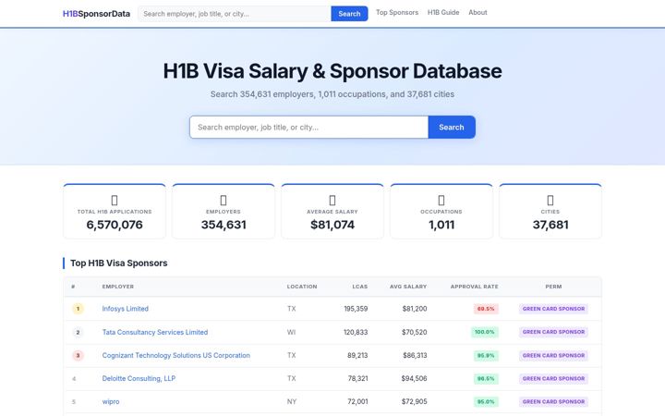
Task: Click the rank 1 gold badge
Action: pyautogui.click(x=78, y=309)
